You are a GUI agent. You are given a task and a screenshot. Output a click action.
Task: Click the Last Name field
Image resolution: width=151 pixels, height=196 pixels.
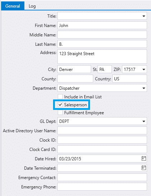(x=102, y=44)
